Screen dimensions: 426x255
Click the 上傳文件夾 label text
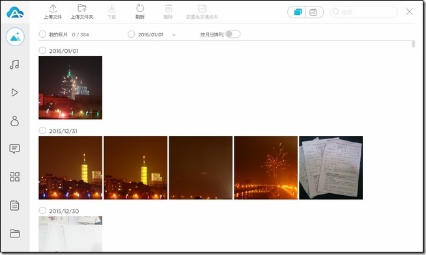point(82,17)
